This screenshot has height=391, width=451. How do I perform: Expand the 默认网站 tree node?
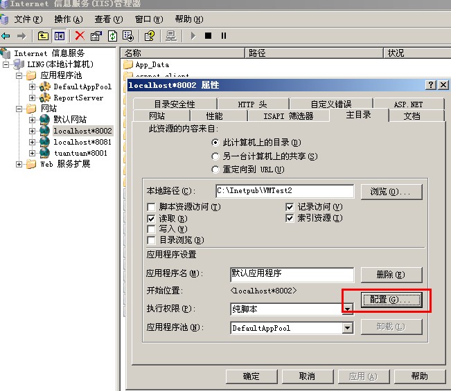tap(32, 120)
